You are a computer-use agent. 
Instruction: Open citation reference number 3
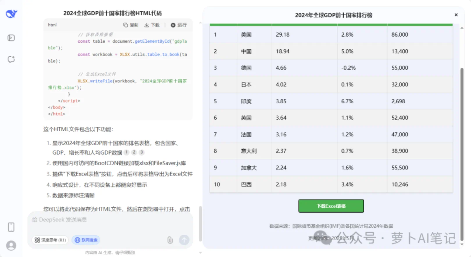[x=141, y=152]
